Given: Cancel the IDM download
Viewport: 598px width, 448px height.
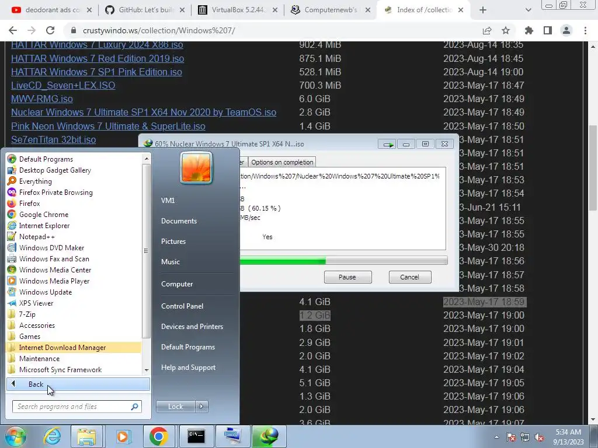Looking at the screenshot, I should point(409,277).
